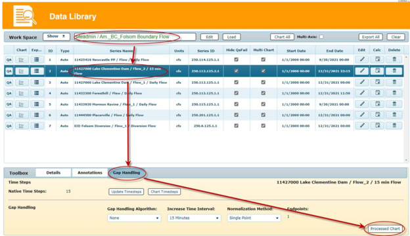Image resolution: width=410 pixels, height=236 pixels.
Task: Export the EID Folsom Diversion series
Action: pyautogui.click(x=37, y=126)
